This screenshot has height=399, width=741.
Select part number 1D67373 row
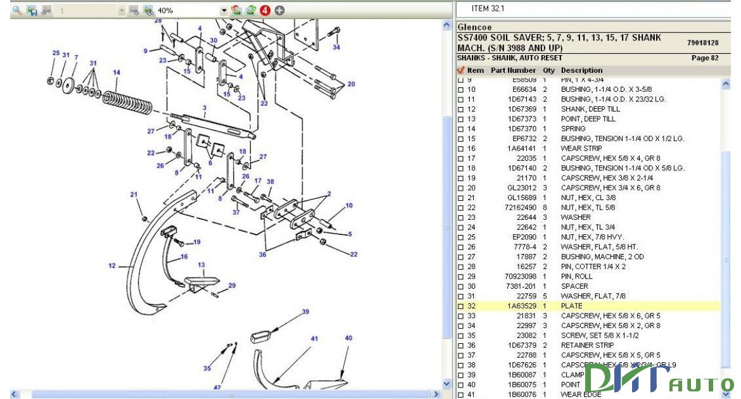click(x=588, y=119)
